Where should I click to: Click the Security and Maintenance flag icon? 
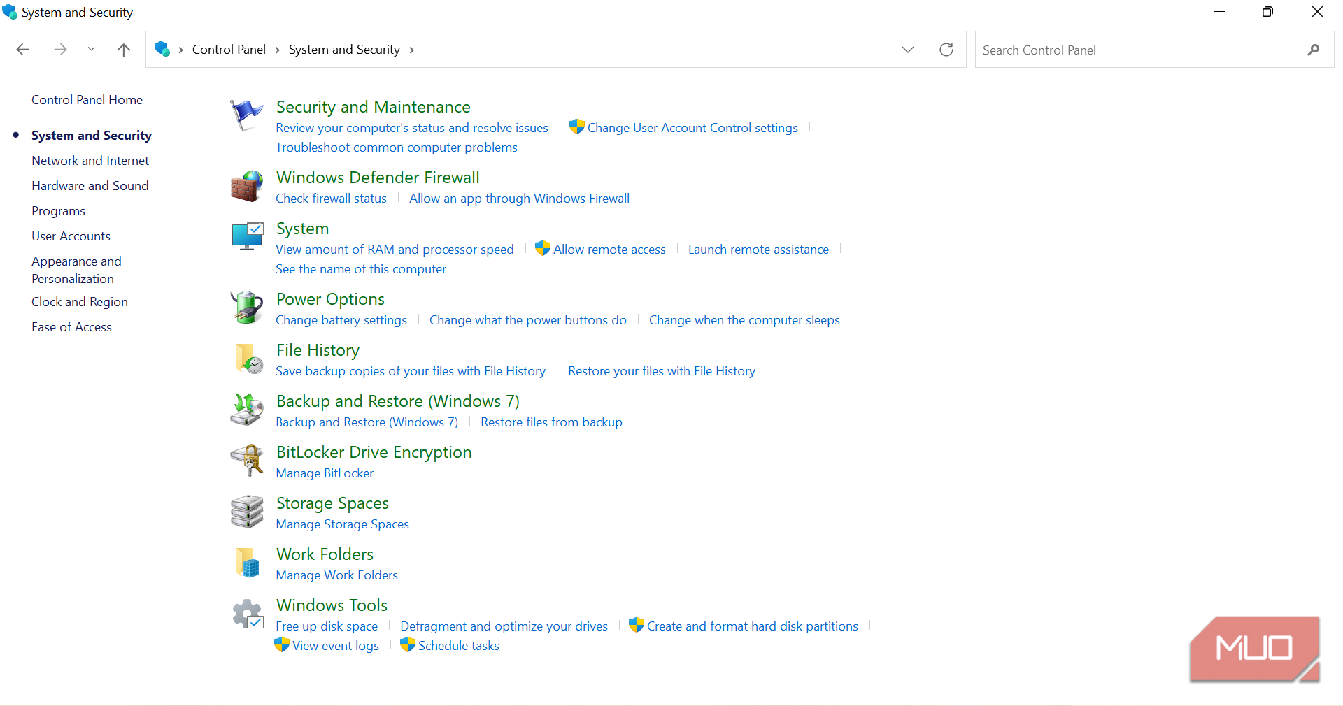click(247, 115)
